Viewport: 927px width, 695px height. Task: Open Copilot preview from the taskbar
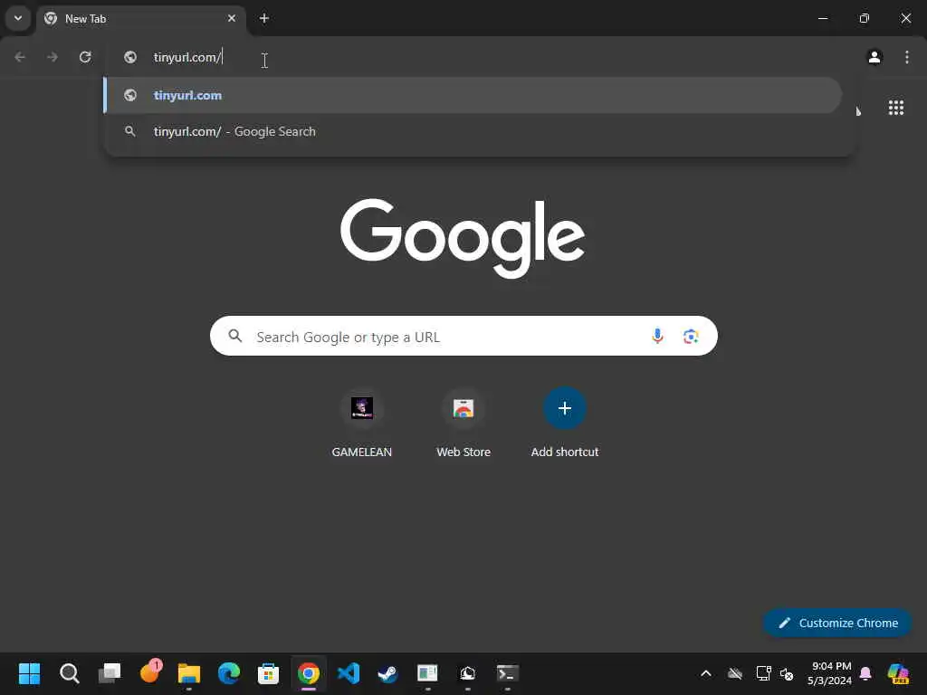click(x=898, y=673)
